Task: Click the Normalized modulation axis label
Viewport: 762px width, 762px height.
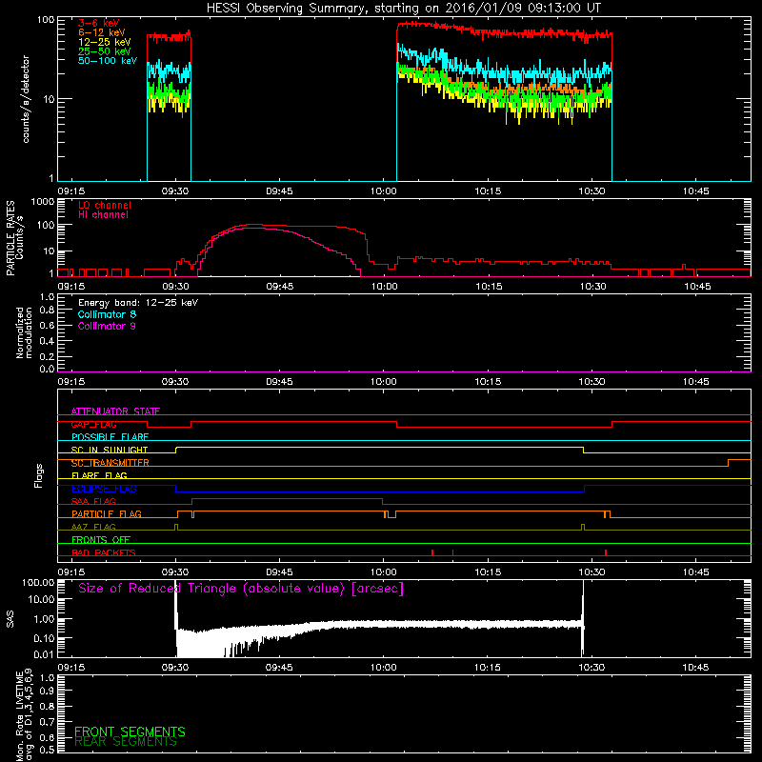Action: (23, 332)
